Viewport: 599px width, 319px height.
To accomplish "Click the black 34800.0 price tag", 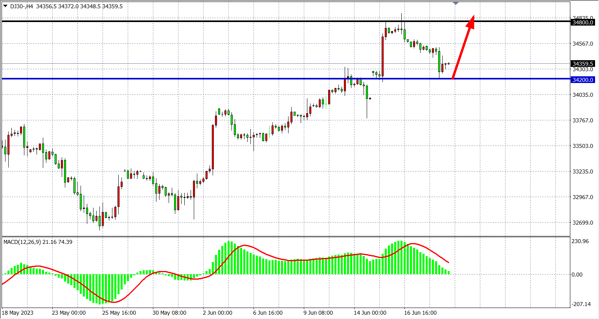I will pos(582,23).
